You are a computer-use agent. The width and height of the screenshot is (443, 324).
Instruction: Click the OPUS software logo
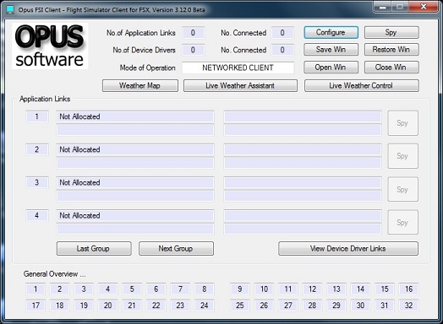tap(50, 46)
